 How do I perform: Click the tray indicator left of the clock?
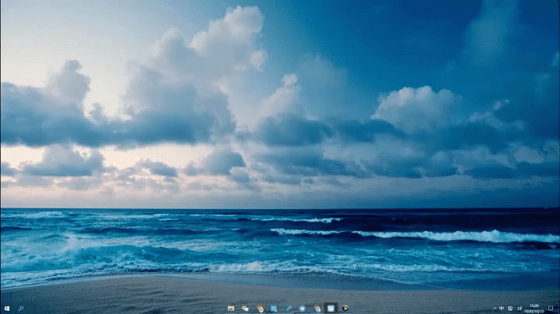point(520,309)
